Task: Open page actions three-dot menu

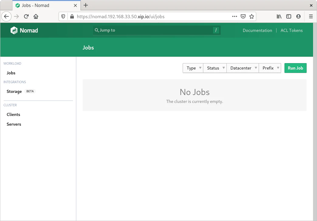Action: 234,17
